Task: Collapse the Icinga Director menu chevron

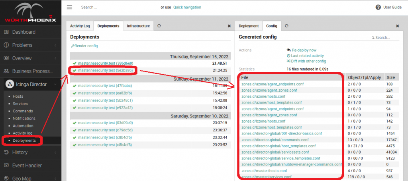Action: 55,84
